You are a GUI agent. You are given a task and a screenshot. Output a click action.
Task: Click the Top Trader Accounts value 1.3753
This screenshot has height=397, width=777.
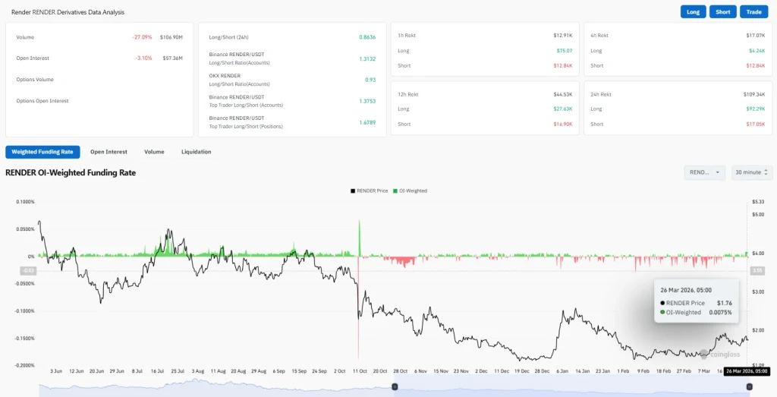pyautogui.click(x=367, y=101)
